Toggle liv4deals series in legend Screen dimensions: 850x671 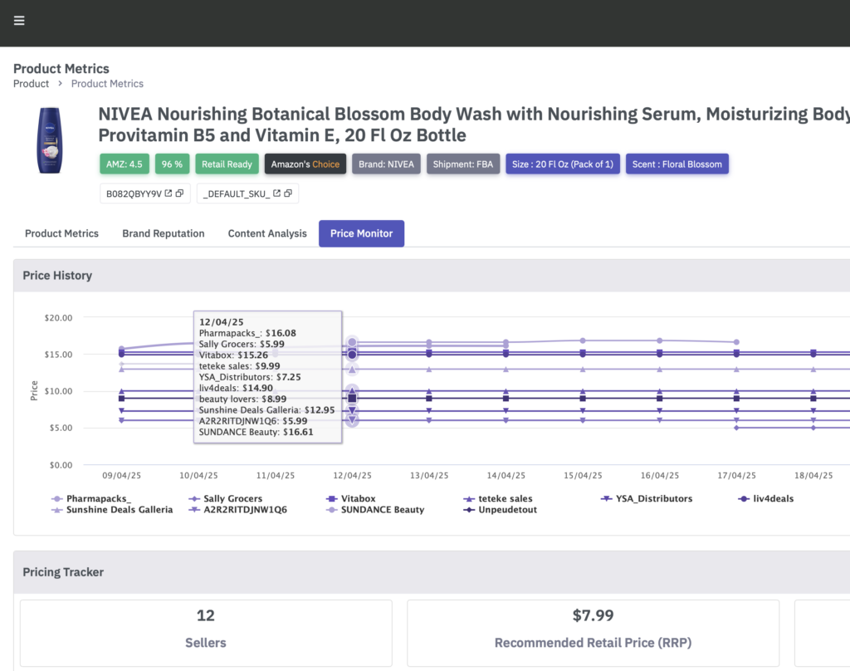766,498
